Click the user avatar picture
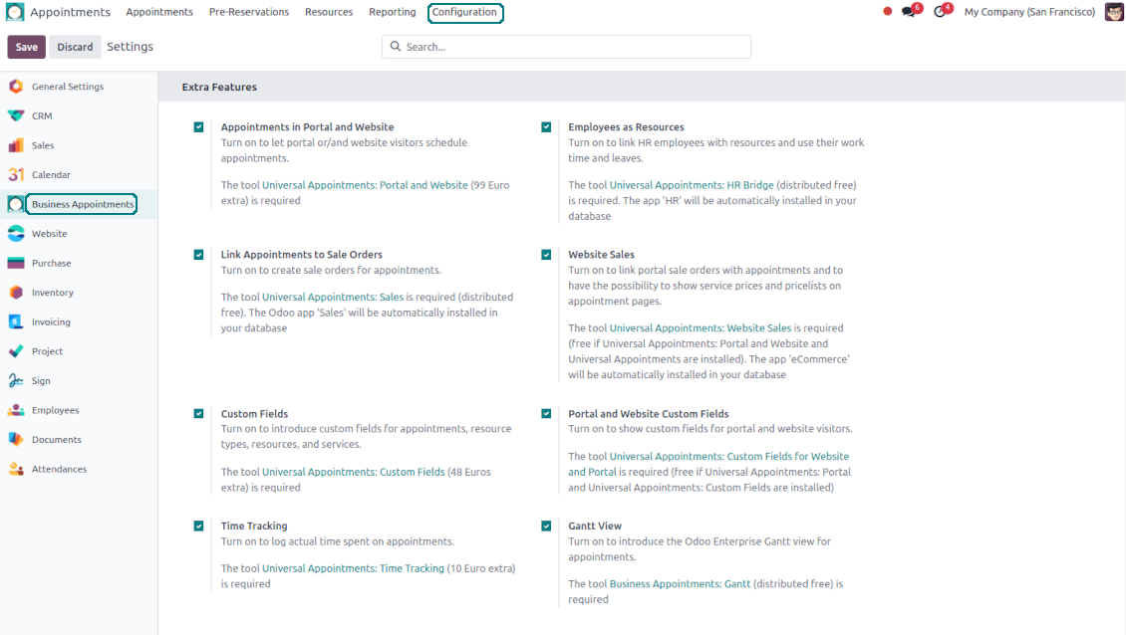The height and width of the screenshot is (635, 1126). tap(1114, 12)
